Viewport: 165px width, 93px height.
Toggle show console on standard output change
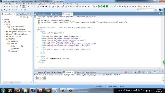141,72
